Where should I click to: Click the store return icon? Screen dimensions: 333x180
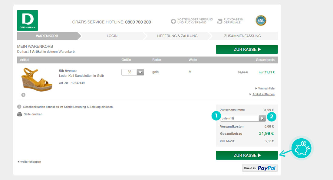point(219,21)
